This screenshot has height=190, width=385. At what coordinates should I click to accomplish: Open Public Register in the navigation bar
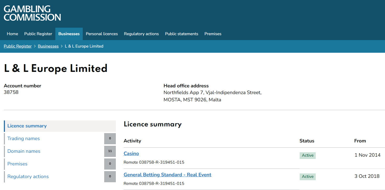coord(38,34)
